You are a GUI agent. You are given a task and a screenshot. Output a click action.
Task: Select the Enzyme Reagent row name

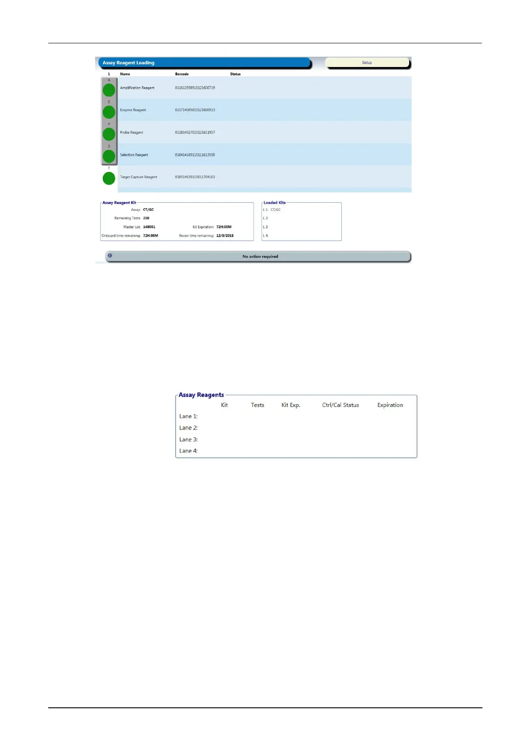tap(133, 110)
